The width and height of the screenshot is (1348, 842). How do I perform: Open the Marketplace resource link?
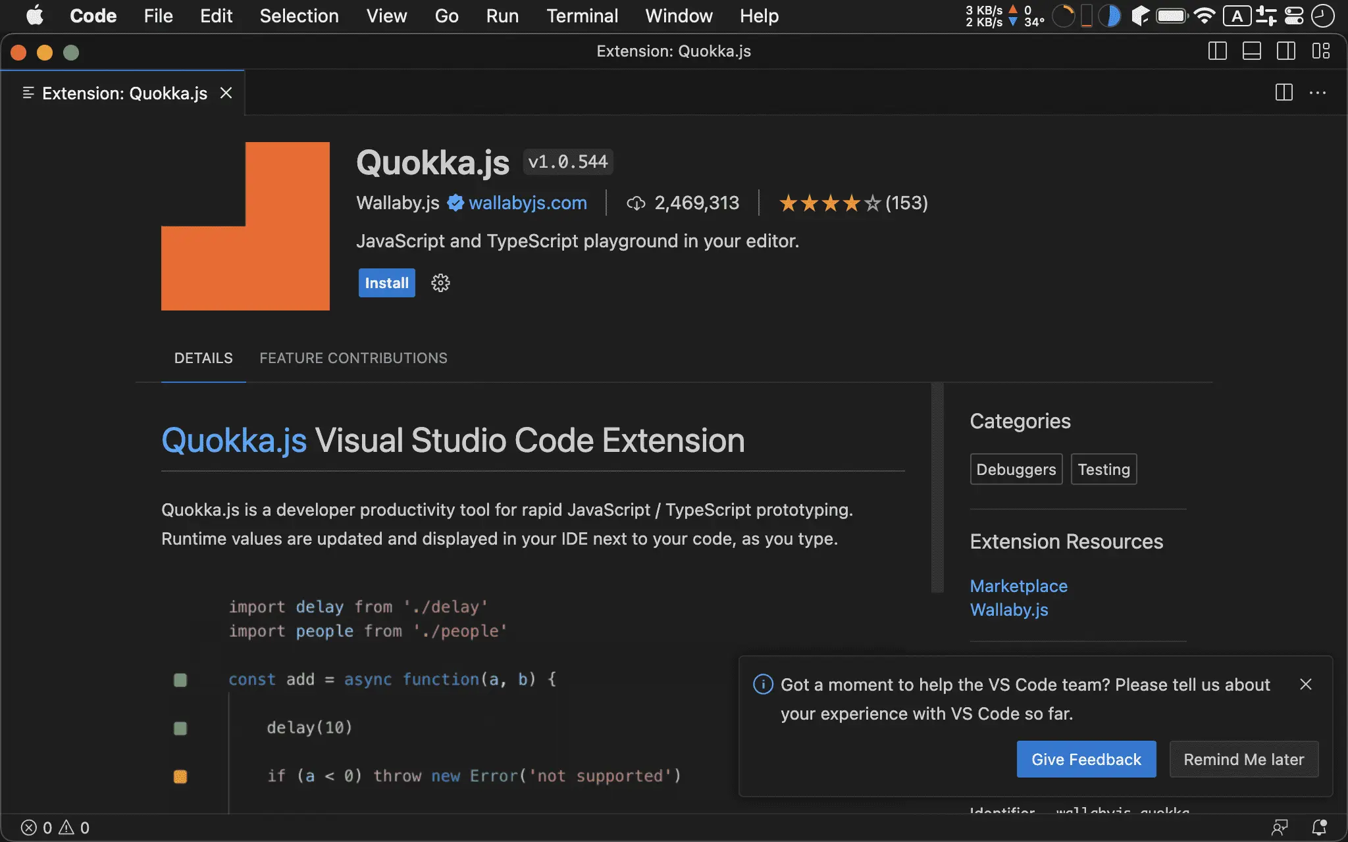[x=1019, y=586]
